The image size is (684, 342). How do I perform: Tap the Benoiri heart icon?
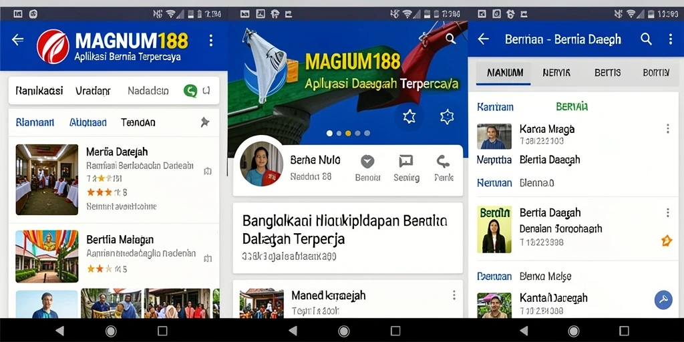(x=368, y=162)
